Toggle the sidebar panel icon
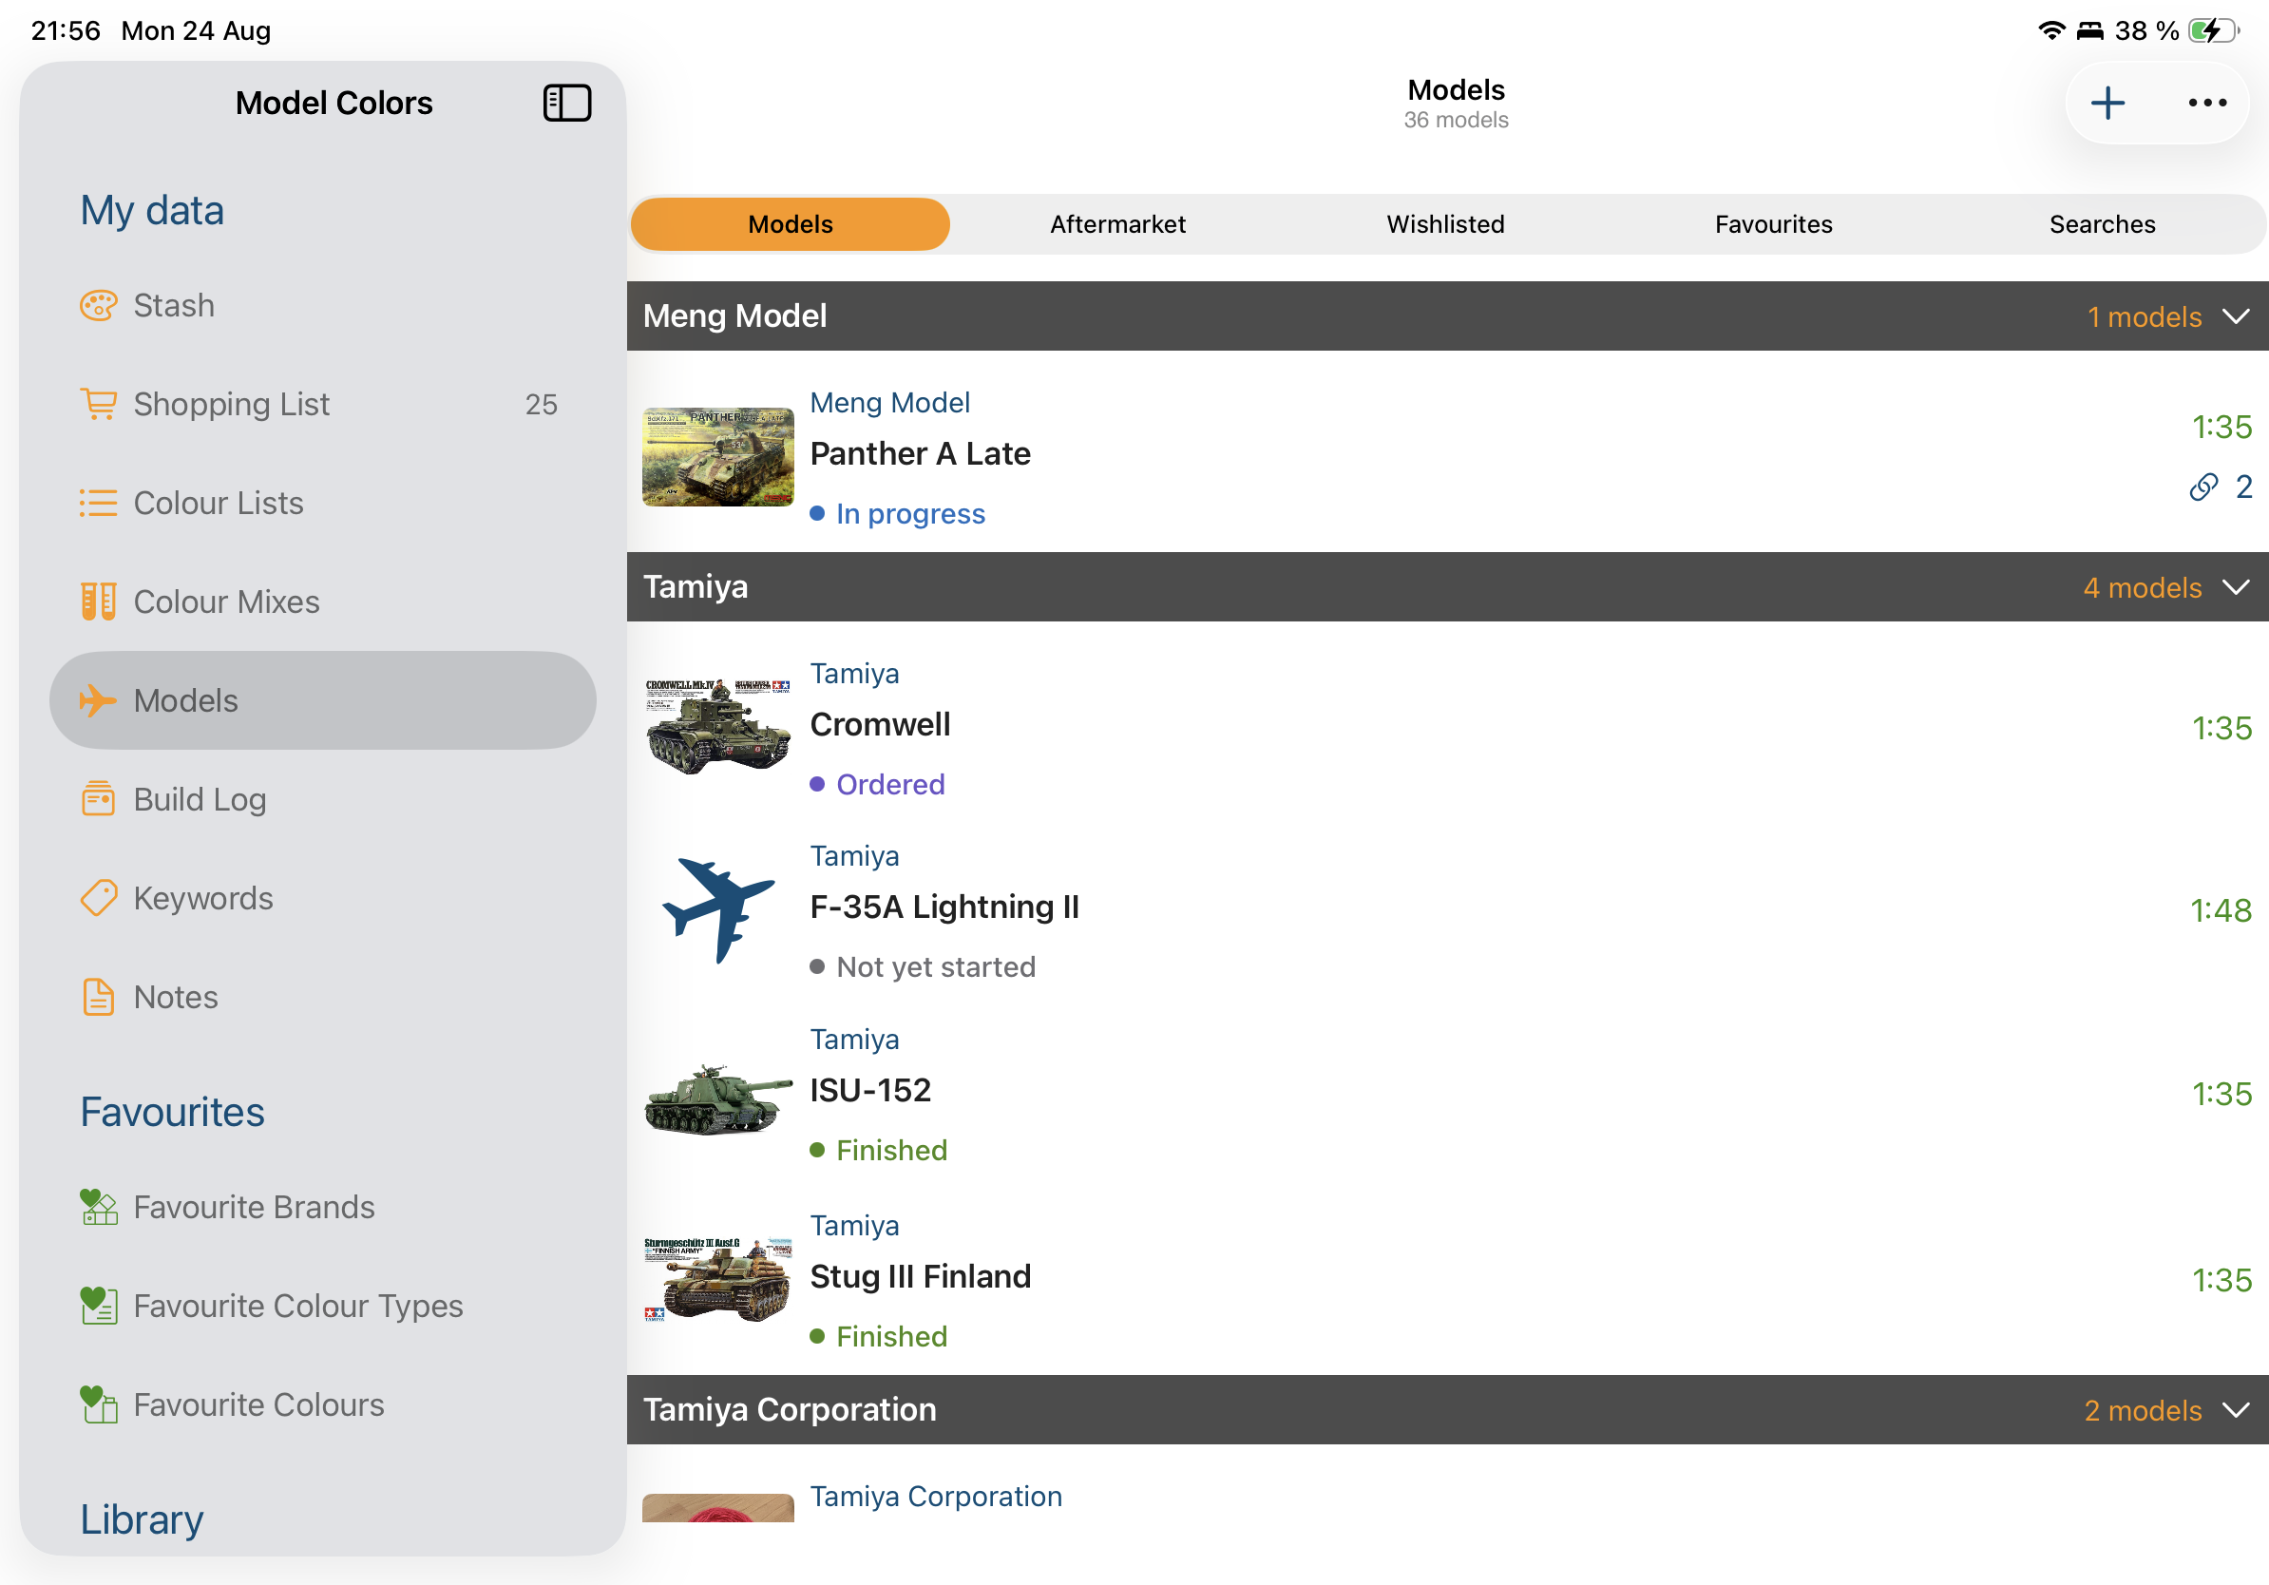 pyautogui.click(x=567, y=103)
